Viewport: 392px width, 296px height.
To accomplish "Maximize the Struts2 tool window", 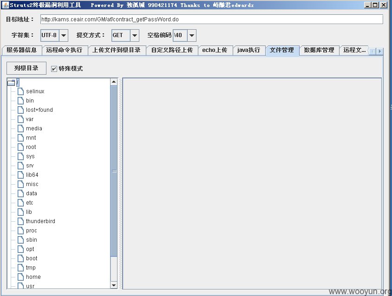I will tap(375, 5).
